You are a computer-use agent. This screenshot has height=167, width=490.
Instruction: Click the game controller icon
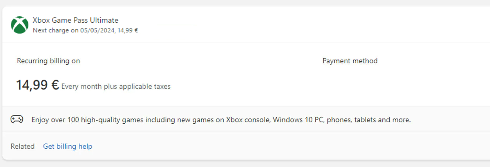click(x=17, y=119)
